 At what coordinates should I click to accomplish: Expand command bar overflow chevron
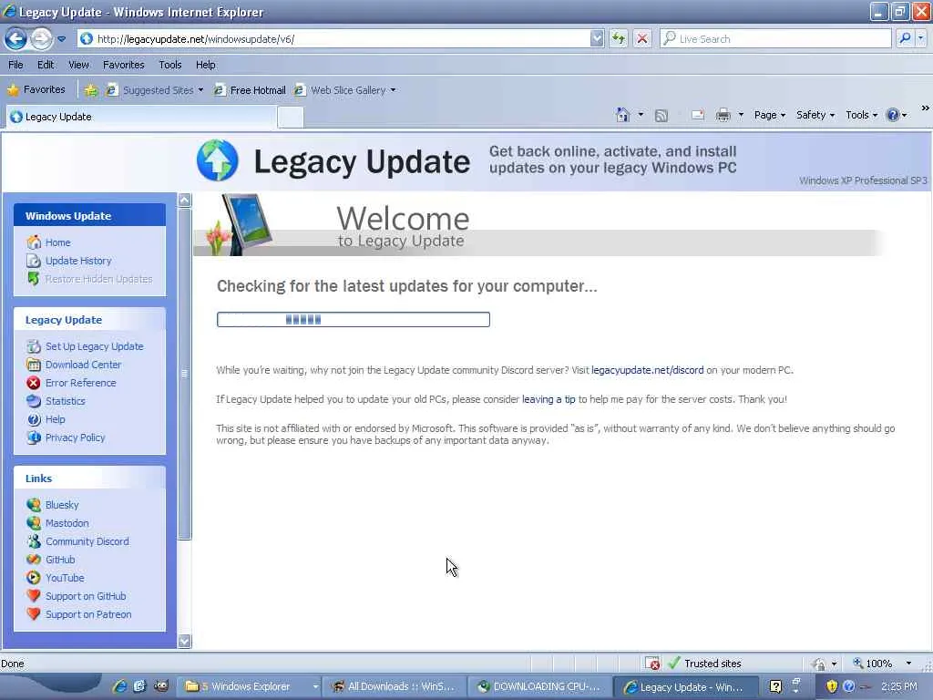pos(925,108)
